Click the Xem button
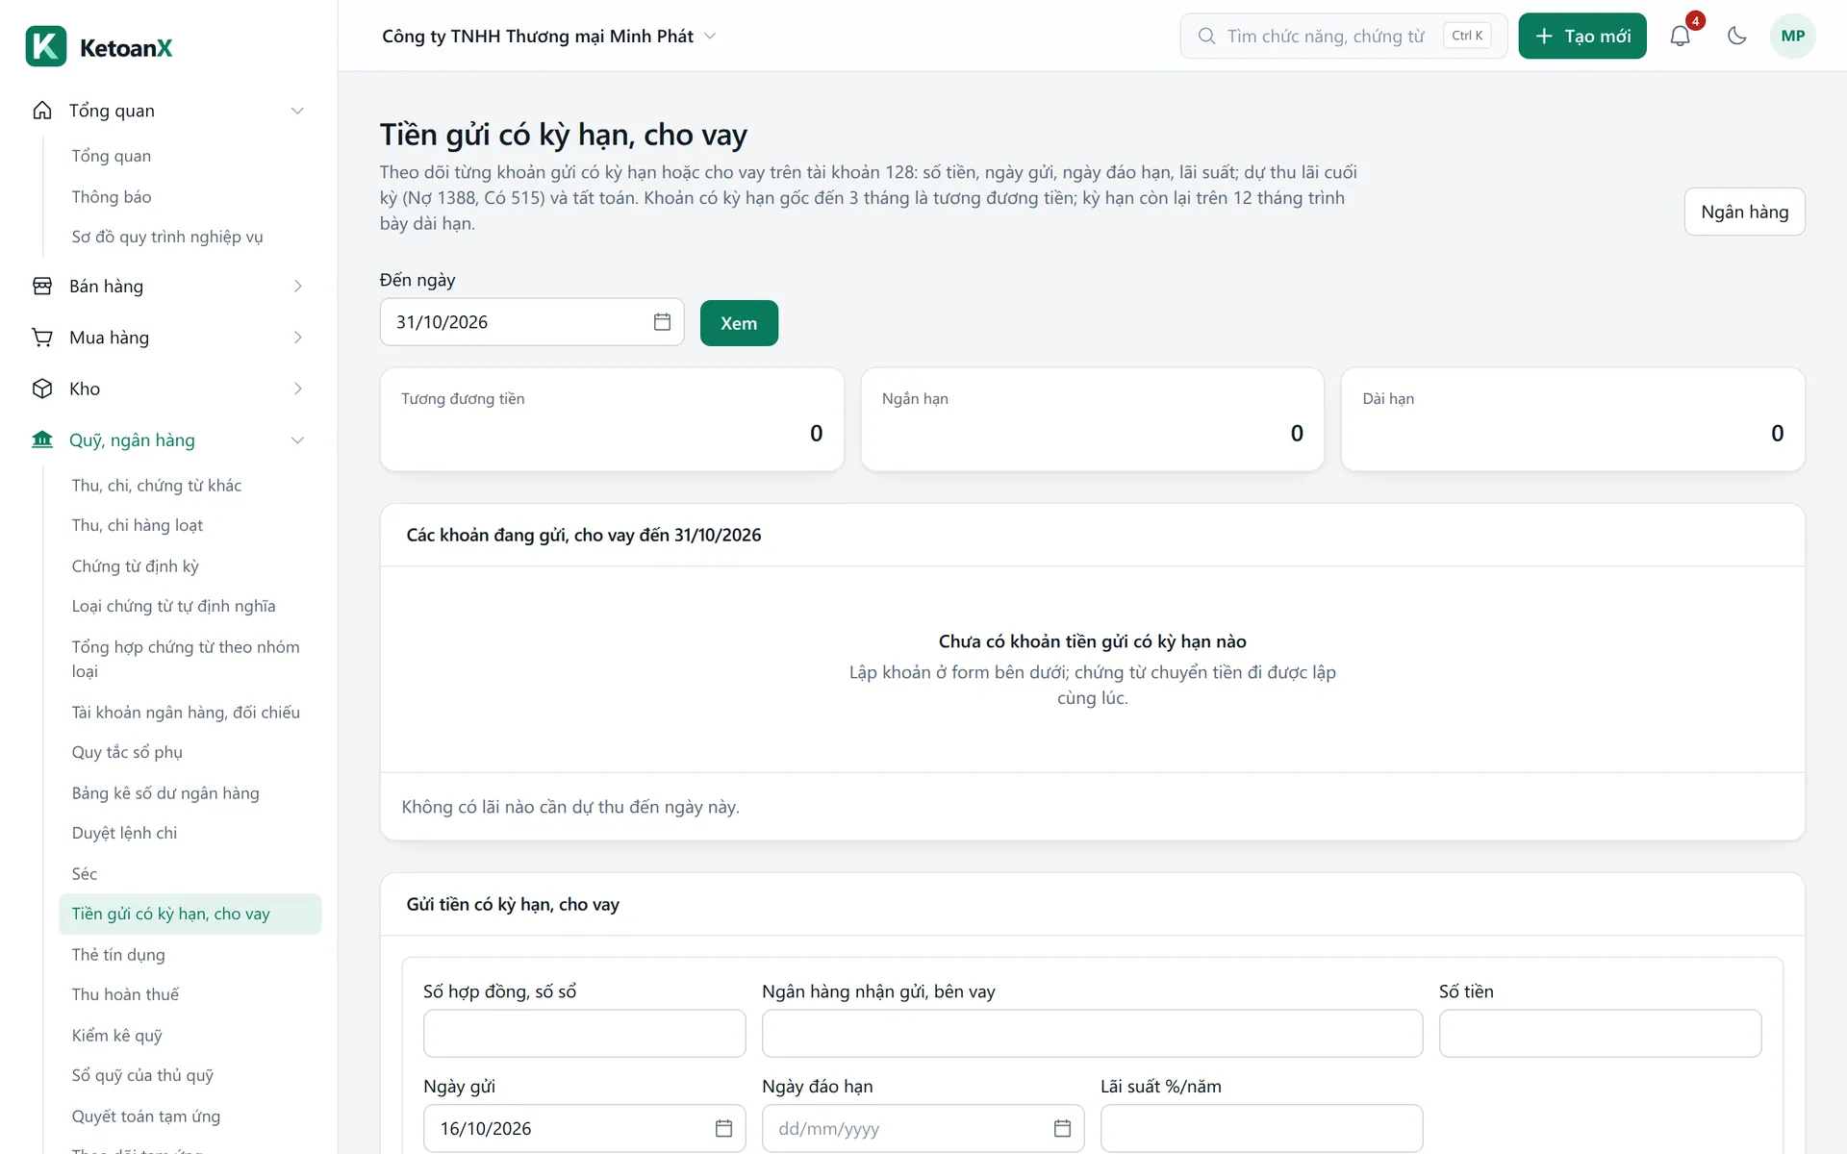The image size is (1847, 1154). pos(739,323)
